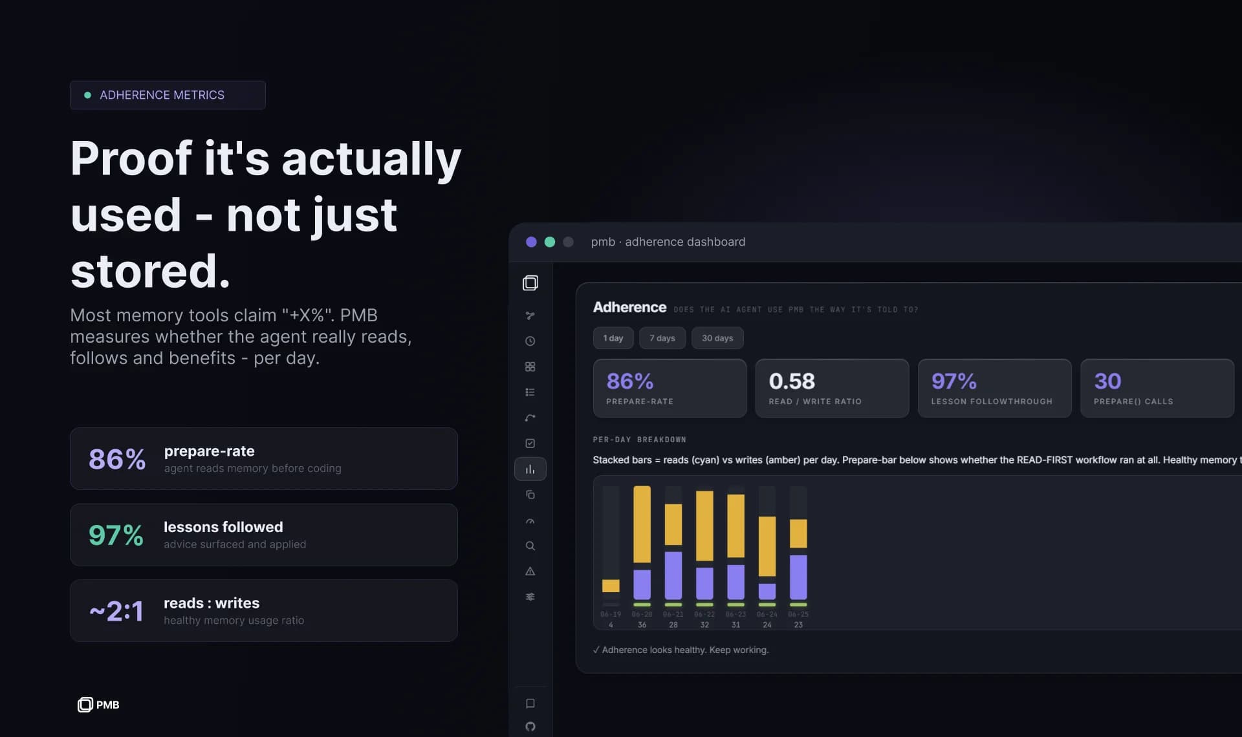This screenshot has width=1242, height=737.
Task: Click the PMB logo at the page bottom-left
Action: click(98, 705)
